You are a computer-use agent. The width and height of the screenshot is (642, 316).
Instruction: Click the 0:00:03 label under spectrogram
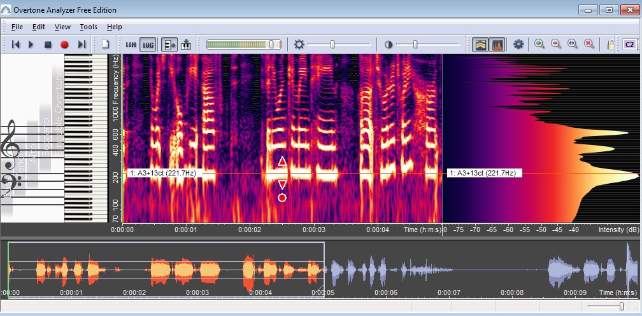[x=314, y=230]
